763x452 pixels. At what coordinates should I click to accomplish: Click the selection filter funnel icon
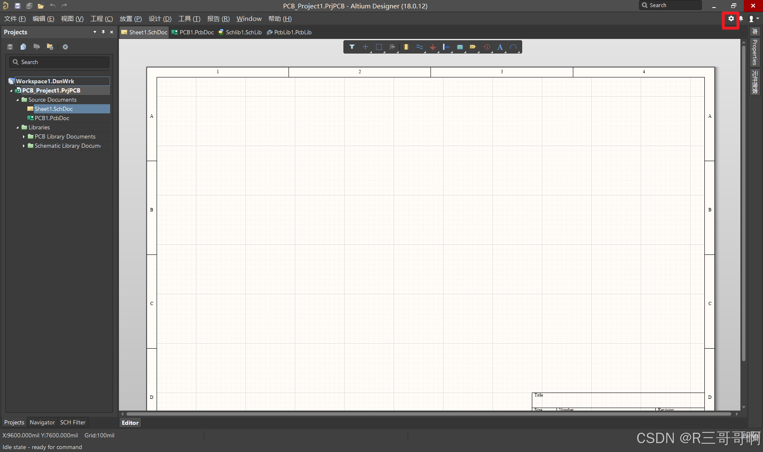[x=352, y=47]
